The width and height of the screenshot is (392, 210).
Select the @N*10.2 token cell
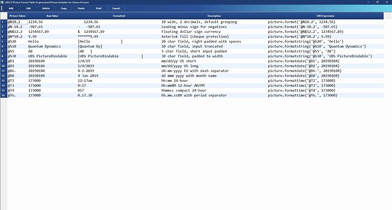18,36
